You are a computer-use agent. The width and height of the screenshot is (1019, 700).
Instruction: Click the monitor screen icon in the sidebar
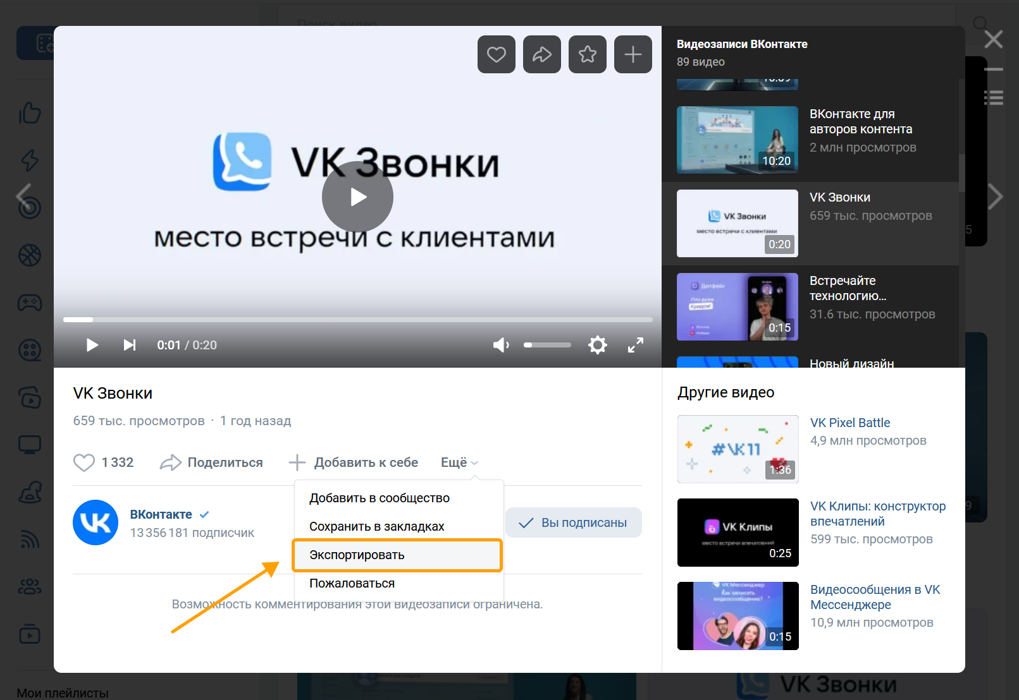pyautogui.click(x=30, y=445)
